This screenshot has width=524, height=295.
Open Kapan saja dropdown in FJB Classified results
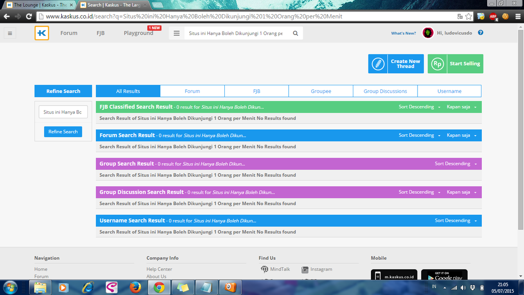[462, 107]
